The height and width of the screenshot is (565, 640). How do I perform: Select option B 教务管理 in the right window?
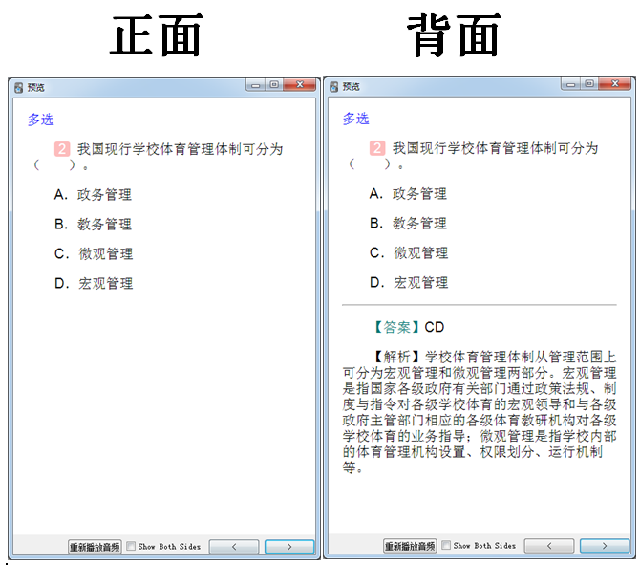408,224
